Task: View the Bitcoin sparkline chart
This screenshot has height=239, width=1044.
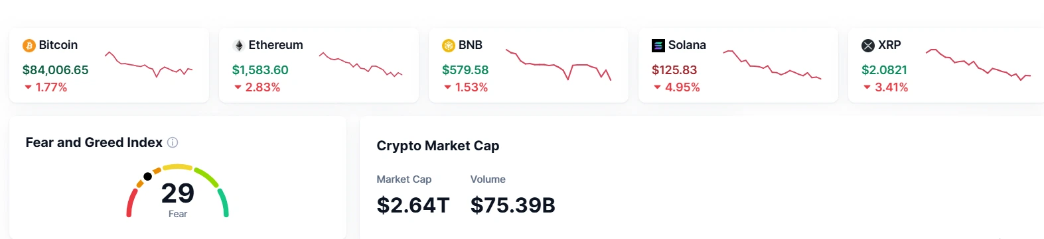Action: point(149,64)
